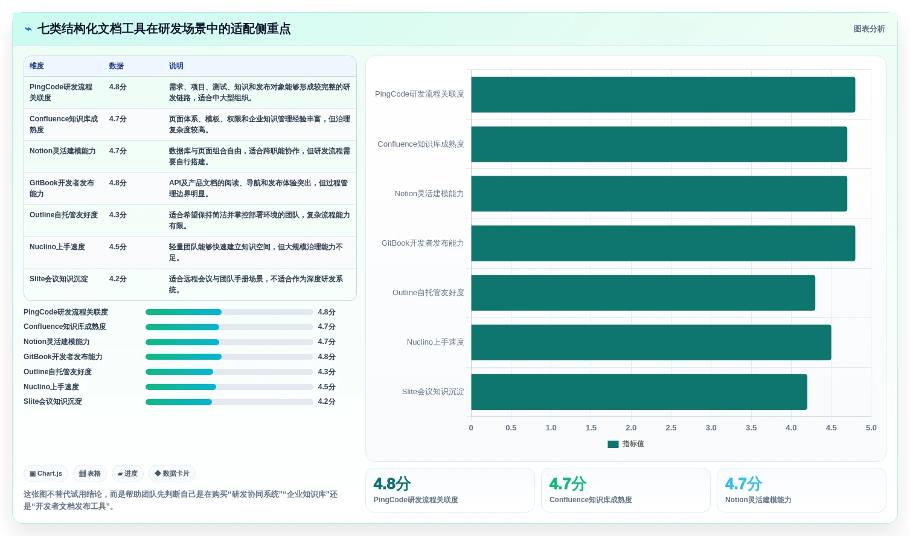
Task: Click the Notion灵活建模能力 chart bar
Action: [659, 194]
